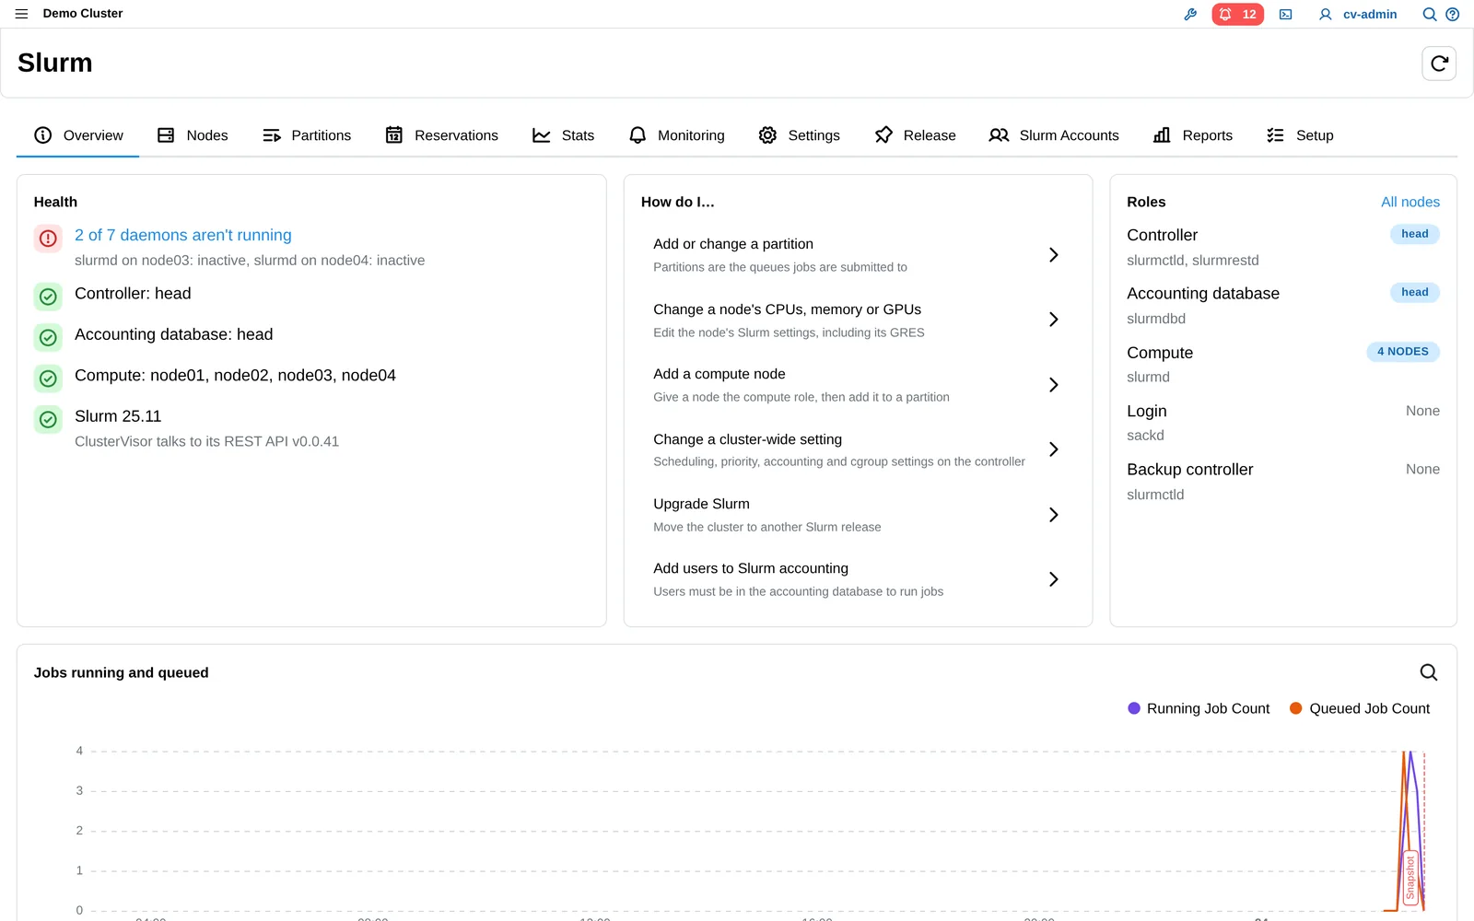Toggle Queued Job Count legend orange dot
This screenshot has width=1474, height=921.
1296,708
